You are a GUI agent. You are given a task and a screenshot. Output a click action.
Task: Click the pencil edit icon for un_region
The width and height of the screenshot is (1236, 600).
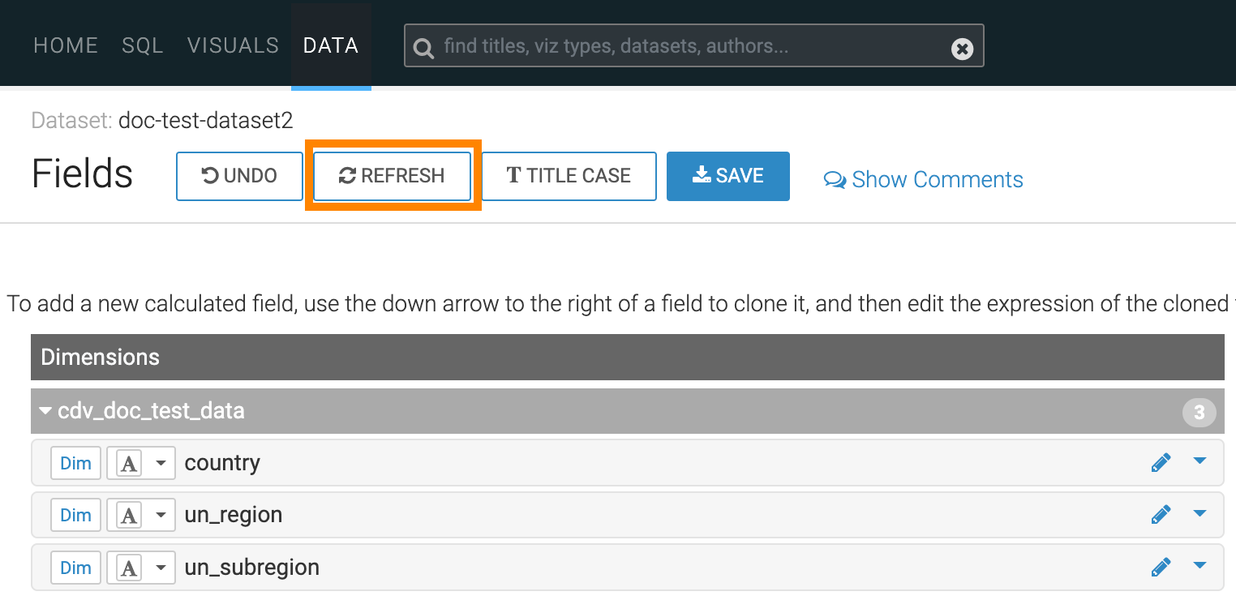pos(1161,514)
